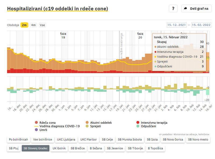Toggle the Umrli legend item

pyautogui.click(x=44, y=130)
